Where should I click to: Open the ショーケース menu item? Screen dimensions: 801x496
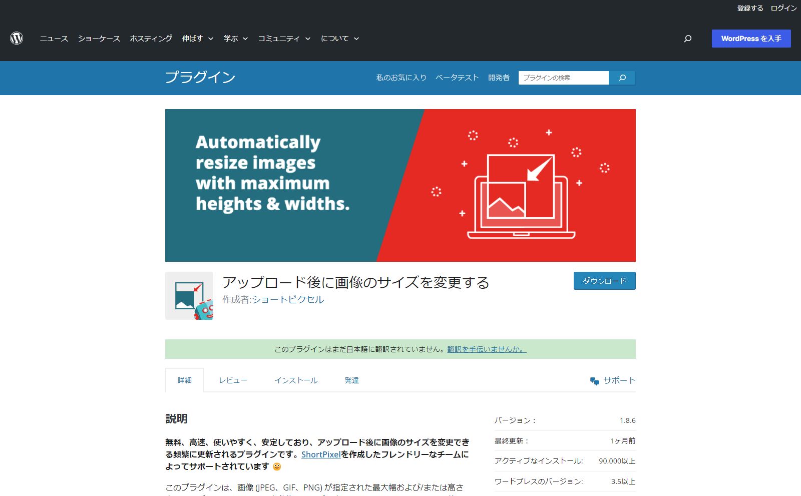point(99,39)
